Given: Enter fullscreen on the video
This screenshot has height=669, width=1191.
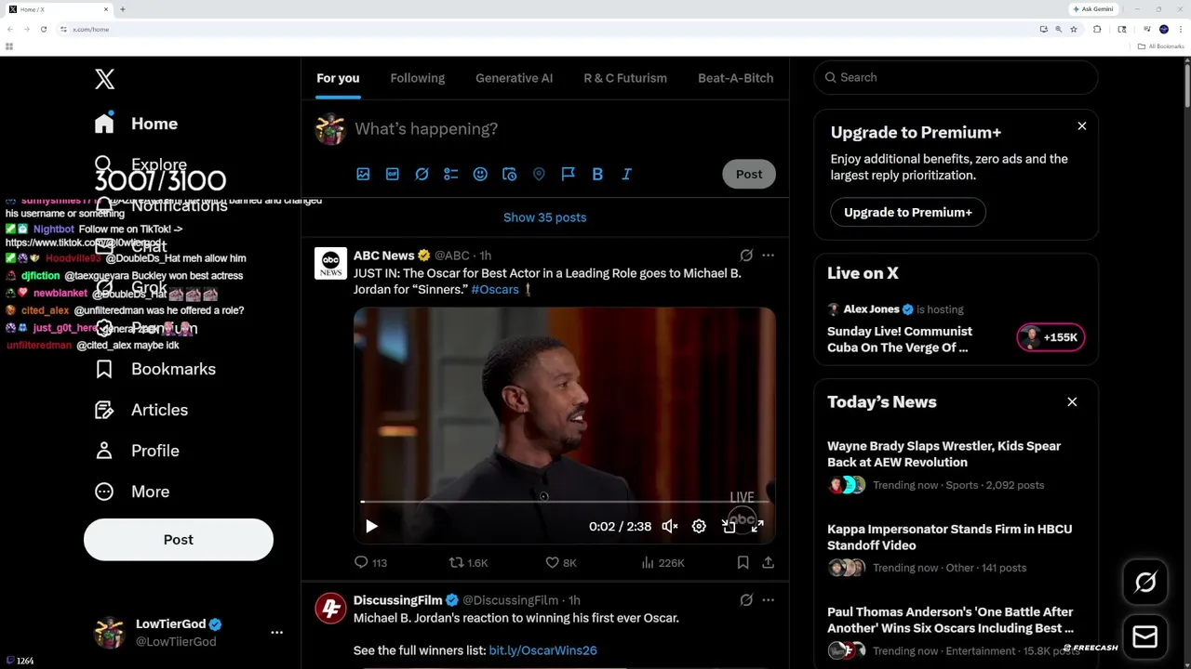Looking at the screenshot, I should tap(757, 527).
